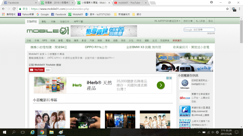Open the Google bookmark
The height and width of the screenshot is (136, 243).
click(43, 14)
